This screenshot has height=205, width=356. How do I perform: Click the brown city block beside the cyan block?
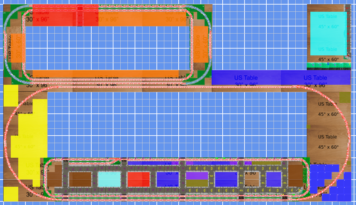pos(80,179)
